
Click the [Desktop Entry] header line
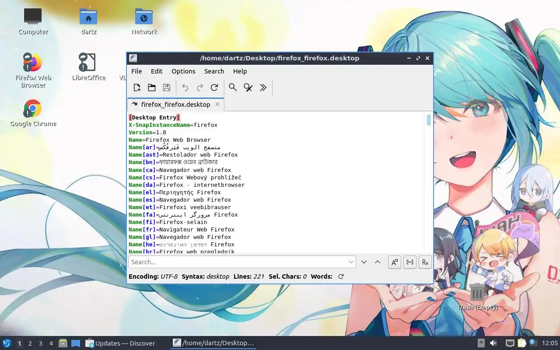[154, 117]
